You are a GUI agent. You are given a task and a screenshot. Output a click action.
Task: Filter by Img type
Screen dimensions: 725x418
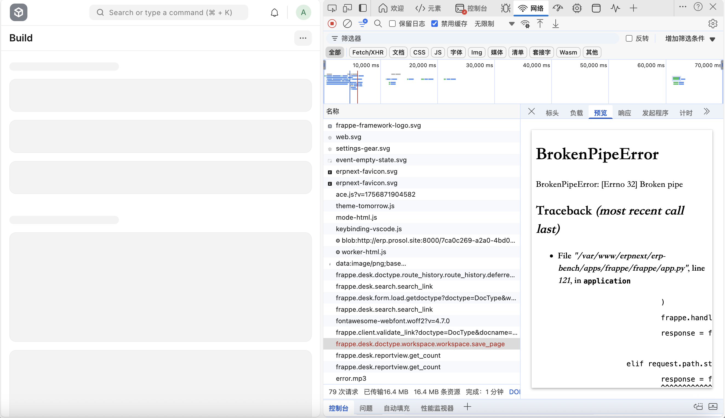[476, 52]
